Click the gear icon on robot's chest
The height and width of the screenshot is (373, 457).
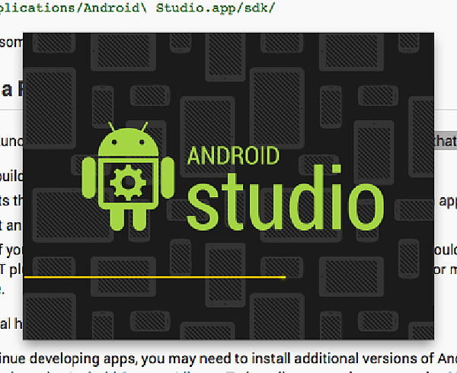128,183
